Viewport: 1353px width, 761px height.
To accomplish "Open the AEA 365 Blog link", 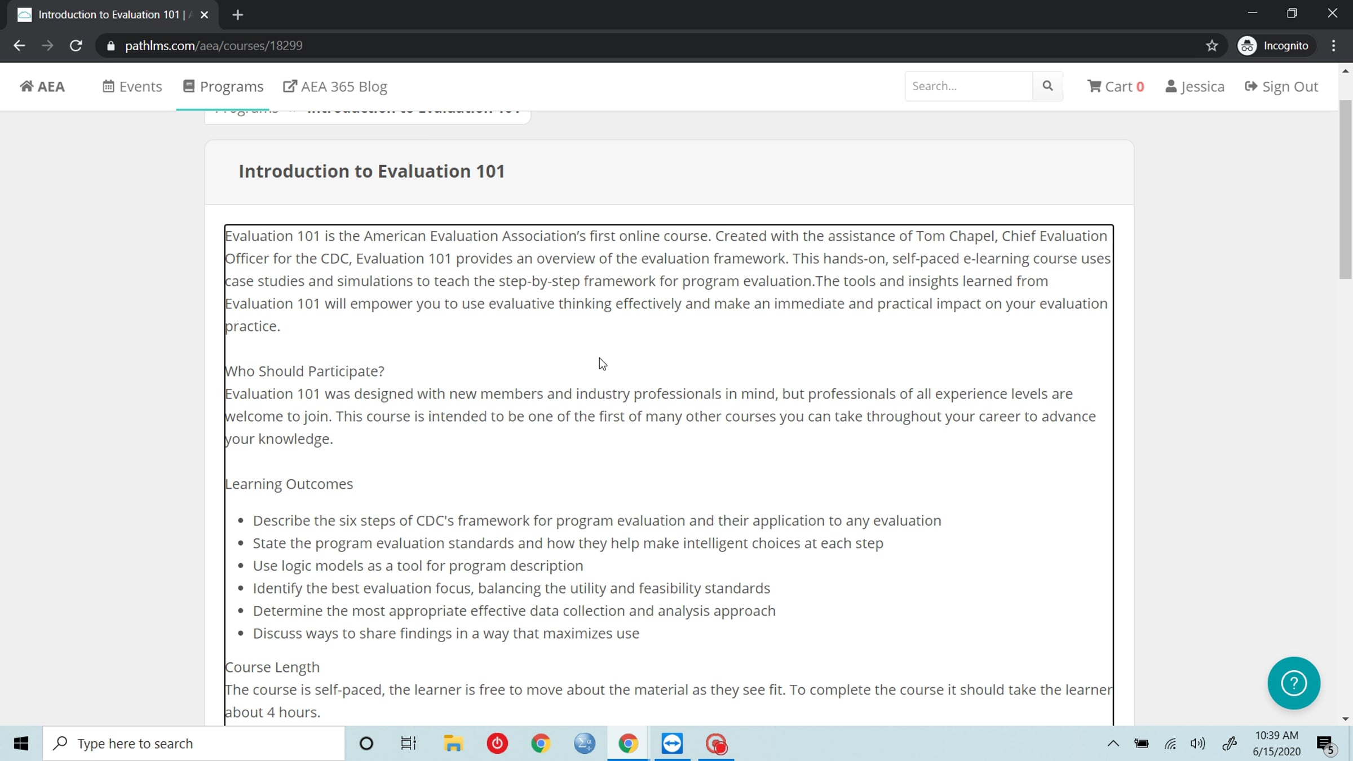I will 335,86.
